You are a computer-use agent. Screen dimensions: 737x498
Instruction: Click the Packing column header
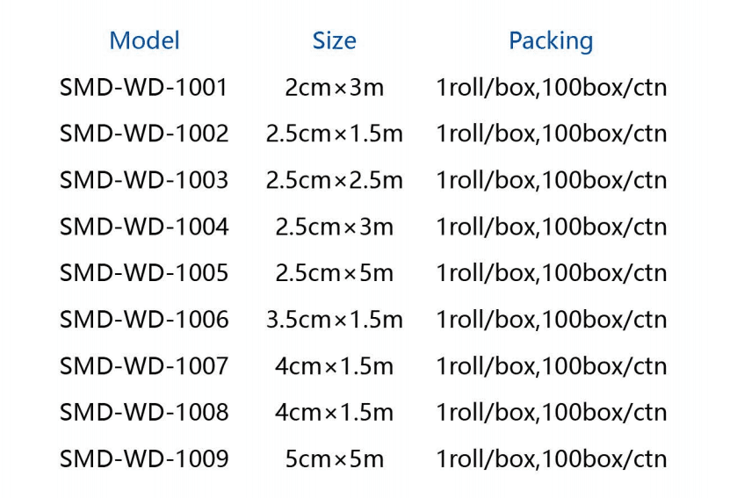(551, 41)
